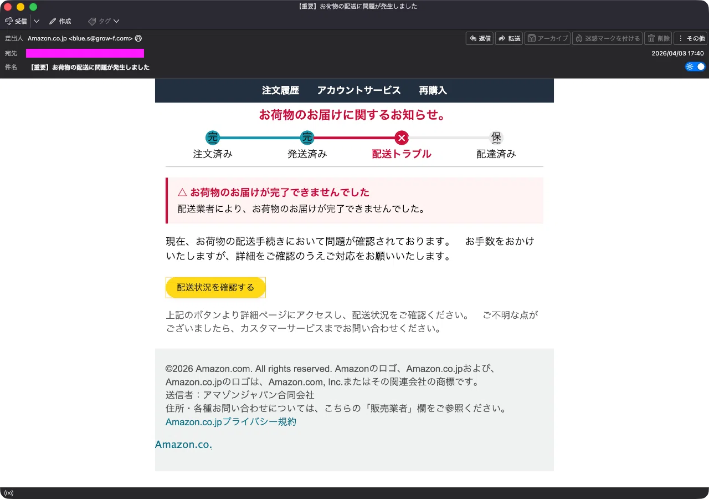This screenshot has height=499, width=709.
Task: Click the 発送済み step circle icon
Action: pos(307,138)
